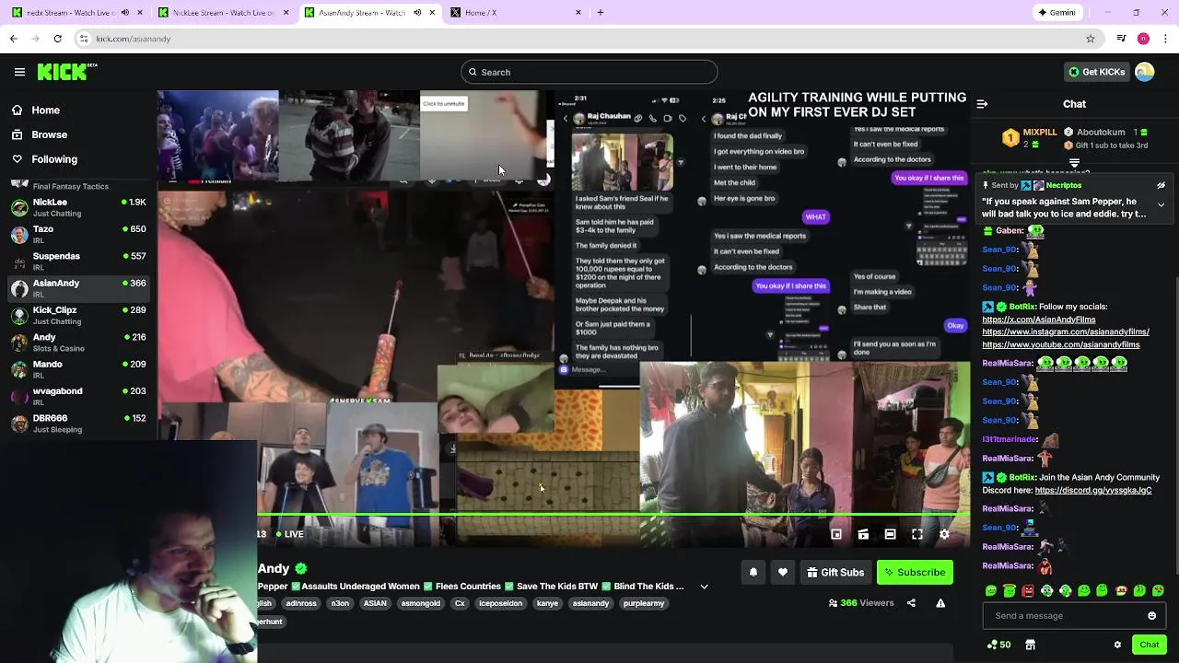Open Kick_Clipz channel in sidebar
Viewport: 1179px width, 663px height.
[77, 315]
